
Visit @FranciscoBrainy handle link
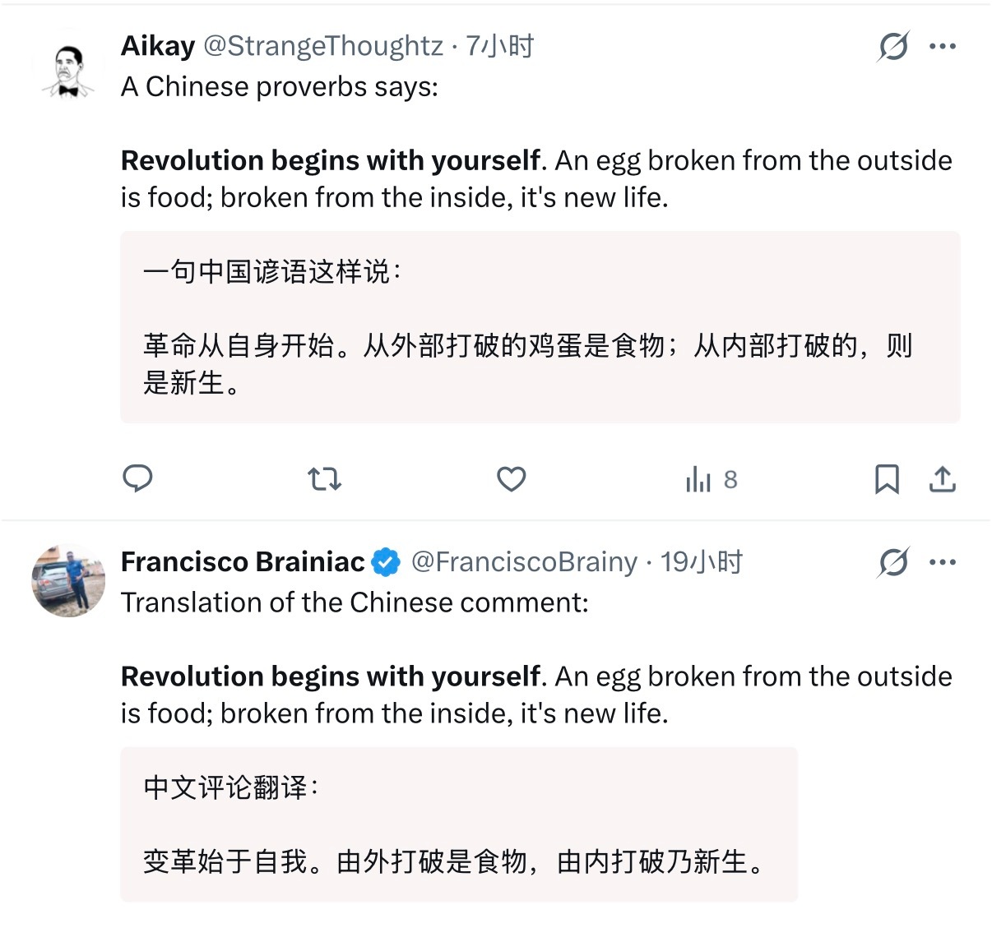(x=524, y=562)
